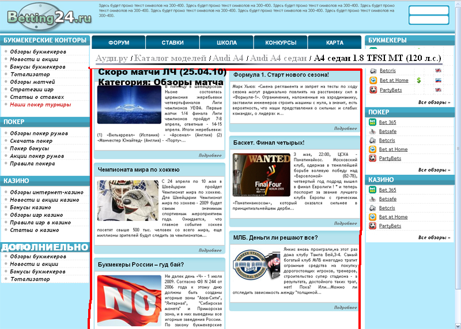Click Betsafe icon in Казино section
461x329 pixels.
pos(372,199)
